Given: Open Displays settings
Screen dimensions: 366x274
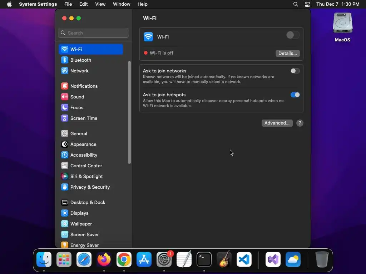Looking at the screenshot, I should pyautogui.click(x=91, y=213).
